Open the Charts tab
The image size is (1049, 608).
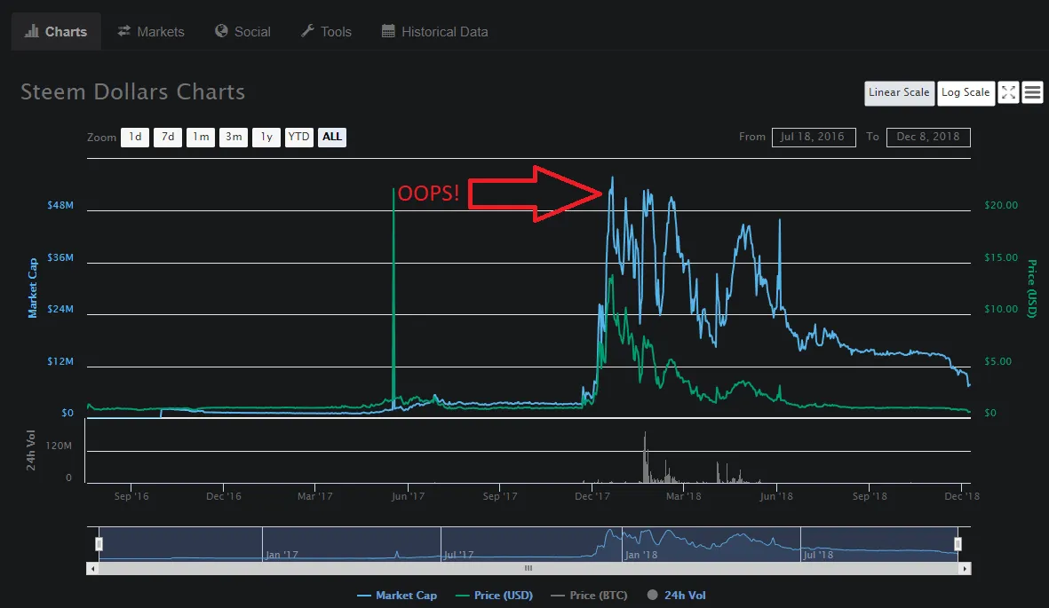click(56, 31)
